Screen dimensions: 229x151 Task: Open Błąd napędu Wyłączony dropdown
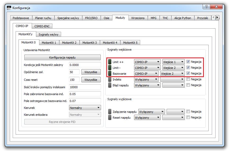pyautogui.click(x=147, y=85)
